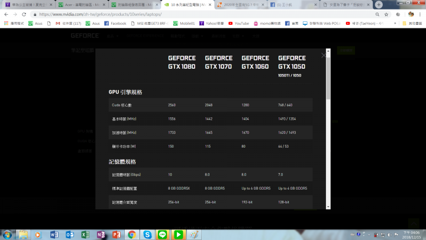This screenshot has height=240, width=426.
Task: Open the TaeYeon YouTube bookmark
Action: click(364, 23)
